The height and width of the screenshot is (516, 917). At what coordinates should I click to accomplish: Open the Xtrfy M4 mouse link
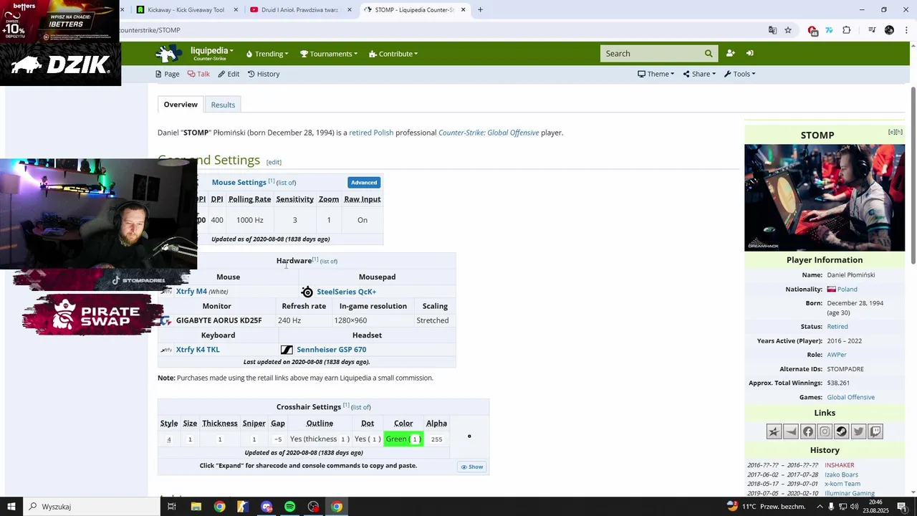click(191, 292)
